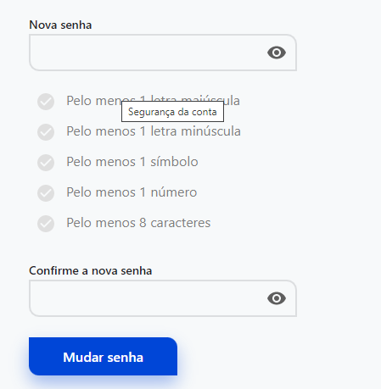The width and height of the screenshot is (381, 389).
Task: Reveal the confirm password via eye icon
Action: (x=277, y=298)
